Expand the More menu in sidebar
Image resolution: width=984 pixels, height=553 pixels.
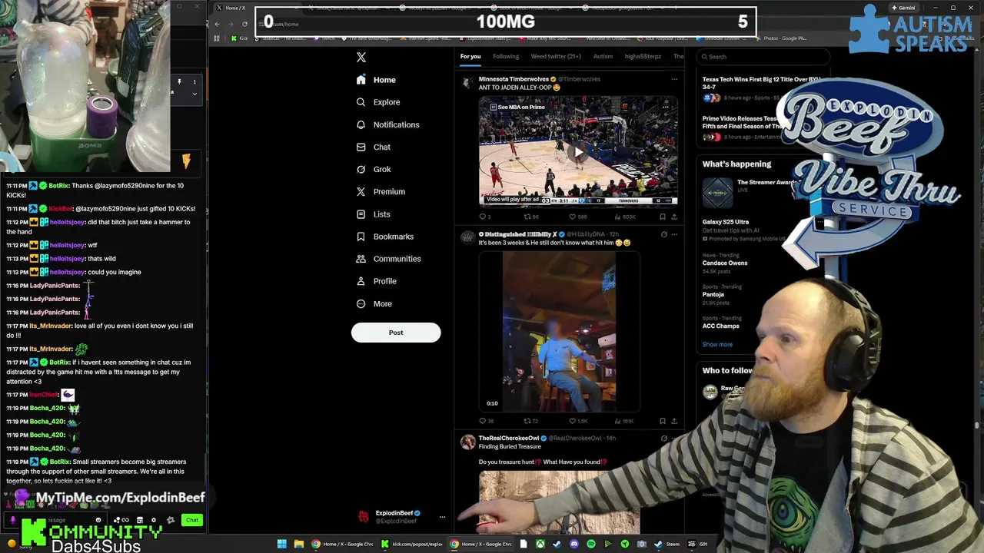374,303
